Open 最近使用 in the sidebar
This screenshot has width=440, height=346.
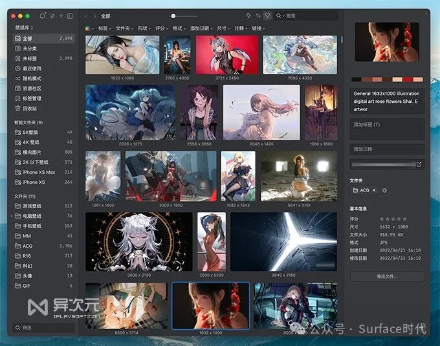[44, 69]
